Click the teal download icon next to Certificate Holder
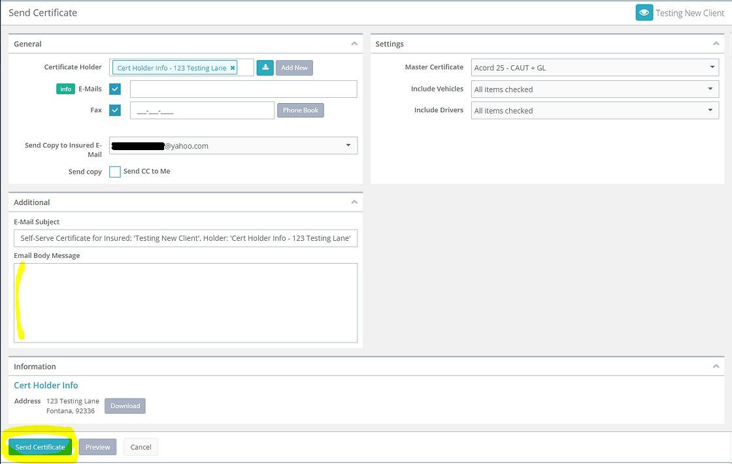This screenshot has height=464, width=732. coord(265,67)
